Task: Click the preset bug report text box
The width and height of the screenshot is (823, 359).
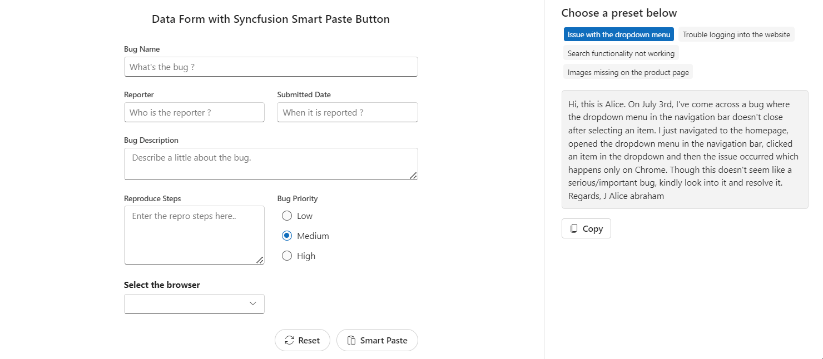Action: pos(685,150)
